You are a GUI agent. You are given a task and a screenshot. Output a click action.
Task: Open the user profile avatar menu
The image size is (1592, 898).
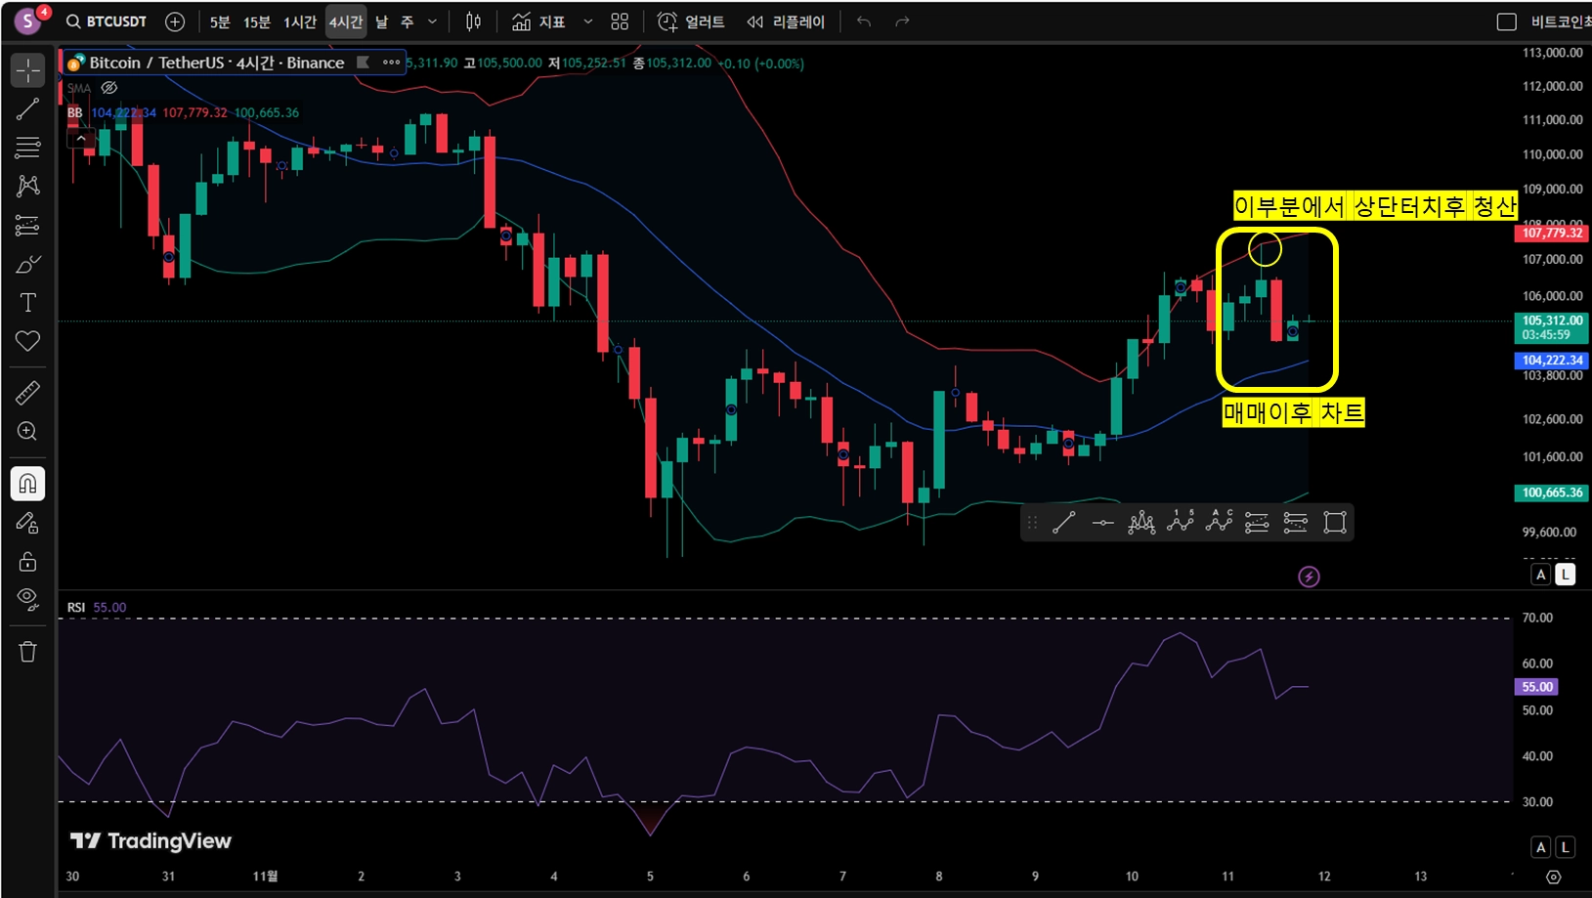tap(27, 20)
